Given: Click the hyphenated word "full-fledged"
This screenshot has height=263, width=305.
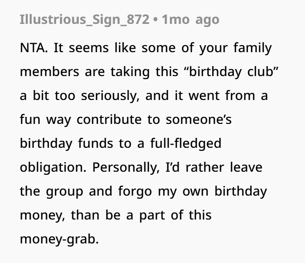Looking at the screenshot, I should (186, 144).
